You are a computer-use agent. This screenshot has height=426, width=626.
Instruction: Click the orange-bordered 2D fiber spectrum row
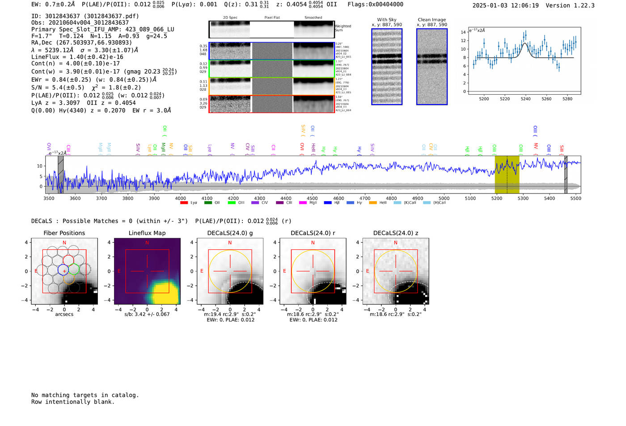(272, 86)
